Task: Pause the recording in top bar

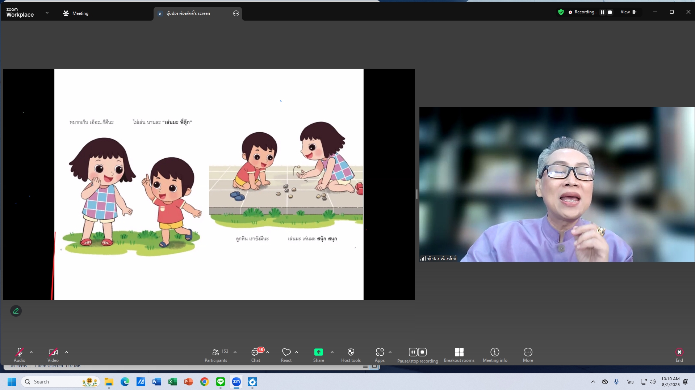Action: (603, 12)
